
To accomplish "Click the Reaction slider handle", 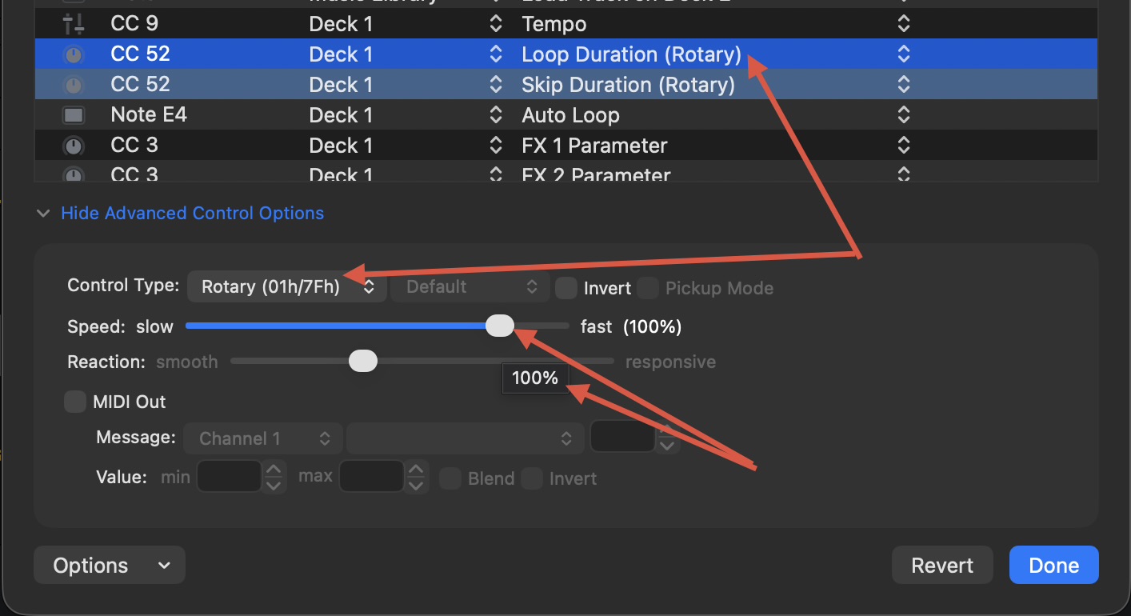I will [363, 362].
